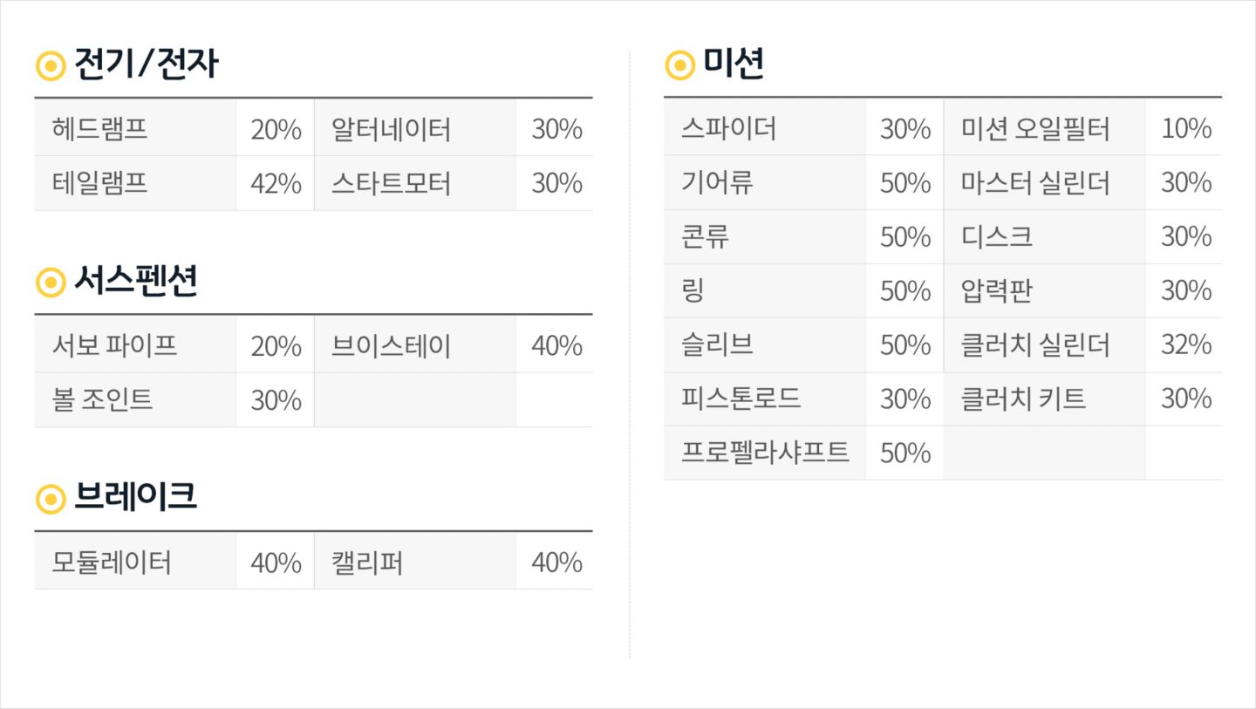Select the 볼 조인트 item
This screenshot has width=1256, height=709.
(102, 399)
